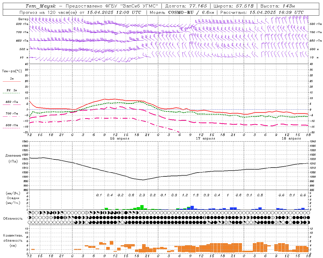Click the Td 2м legend entry
Viewport: 323px width, 258px height.
pyautogui.click(x=12, y=90)
